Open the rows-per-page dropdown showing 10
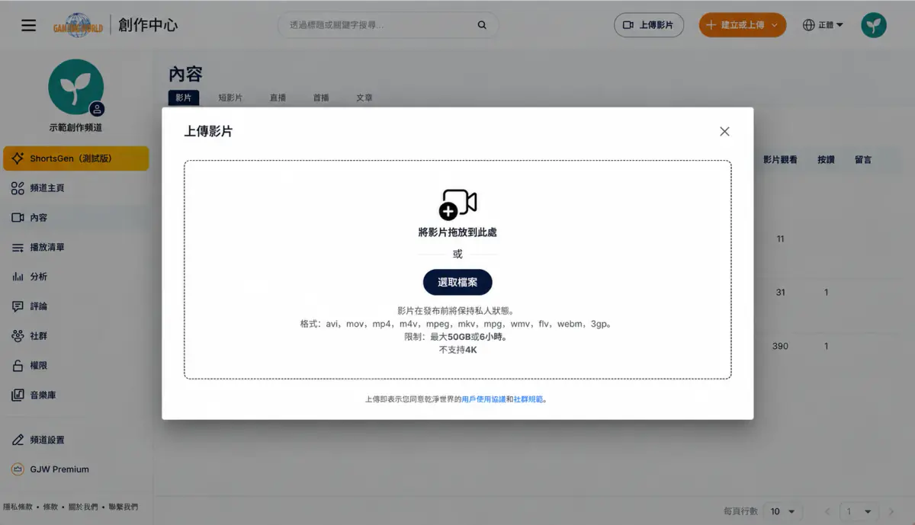The height and width of the screenshot is (525, 915). [x=783, y=511]
